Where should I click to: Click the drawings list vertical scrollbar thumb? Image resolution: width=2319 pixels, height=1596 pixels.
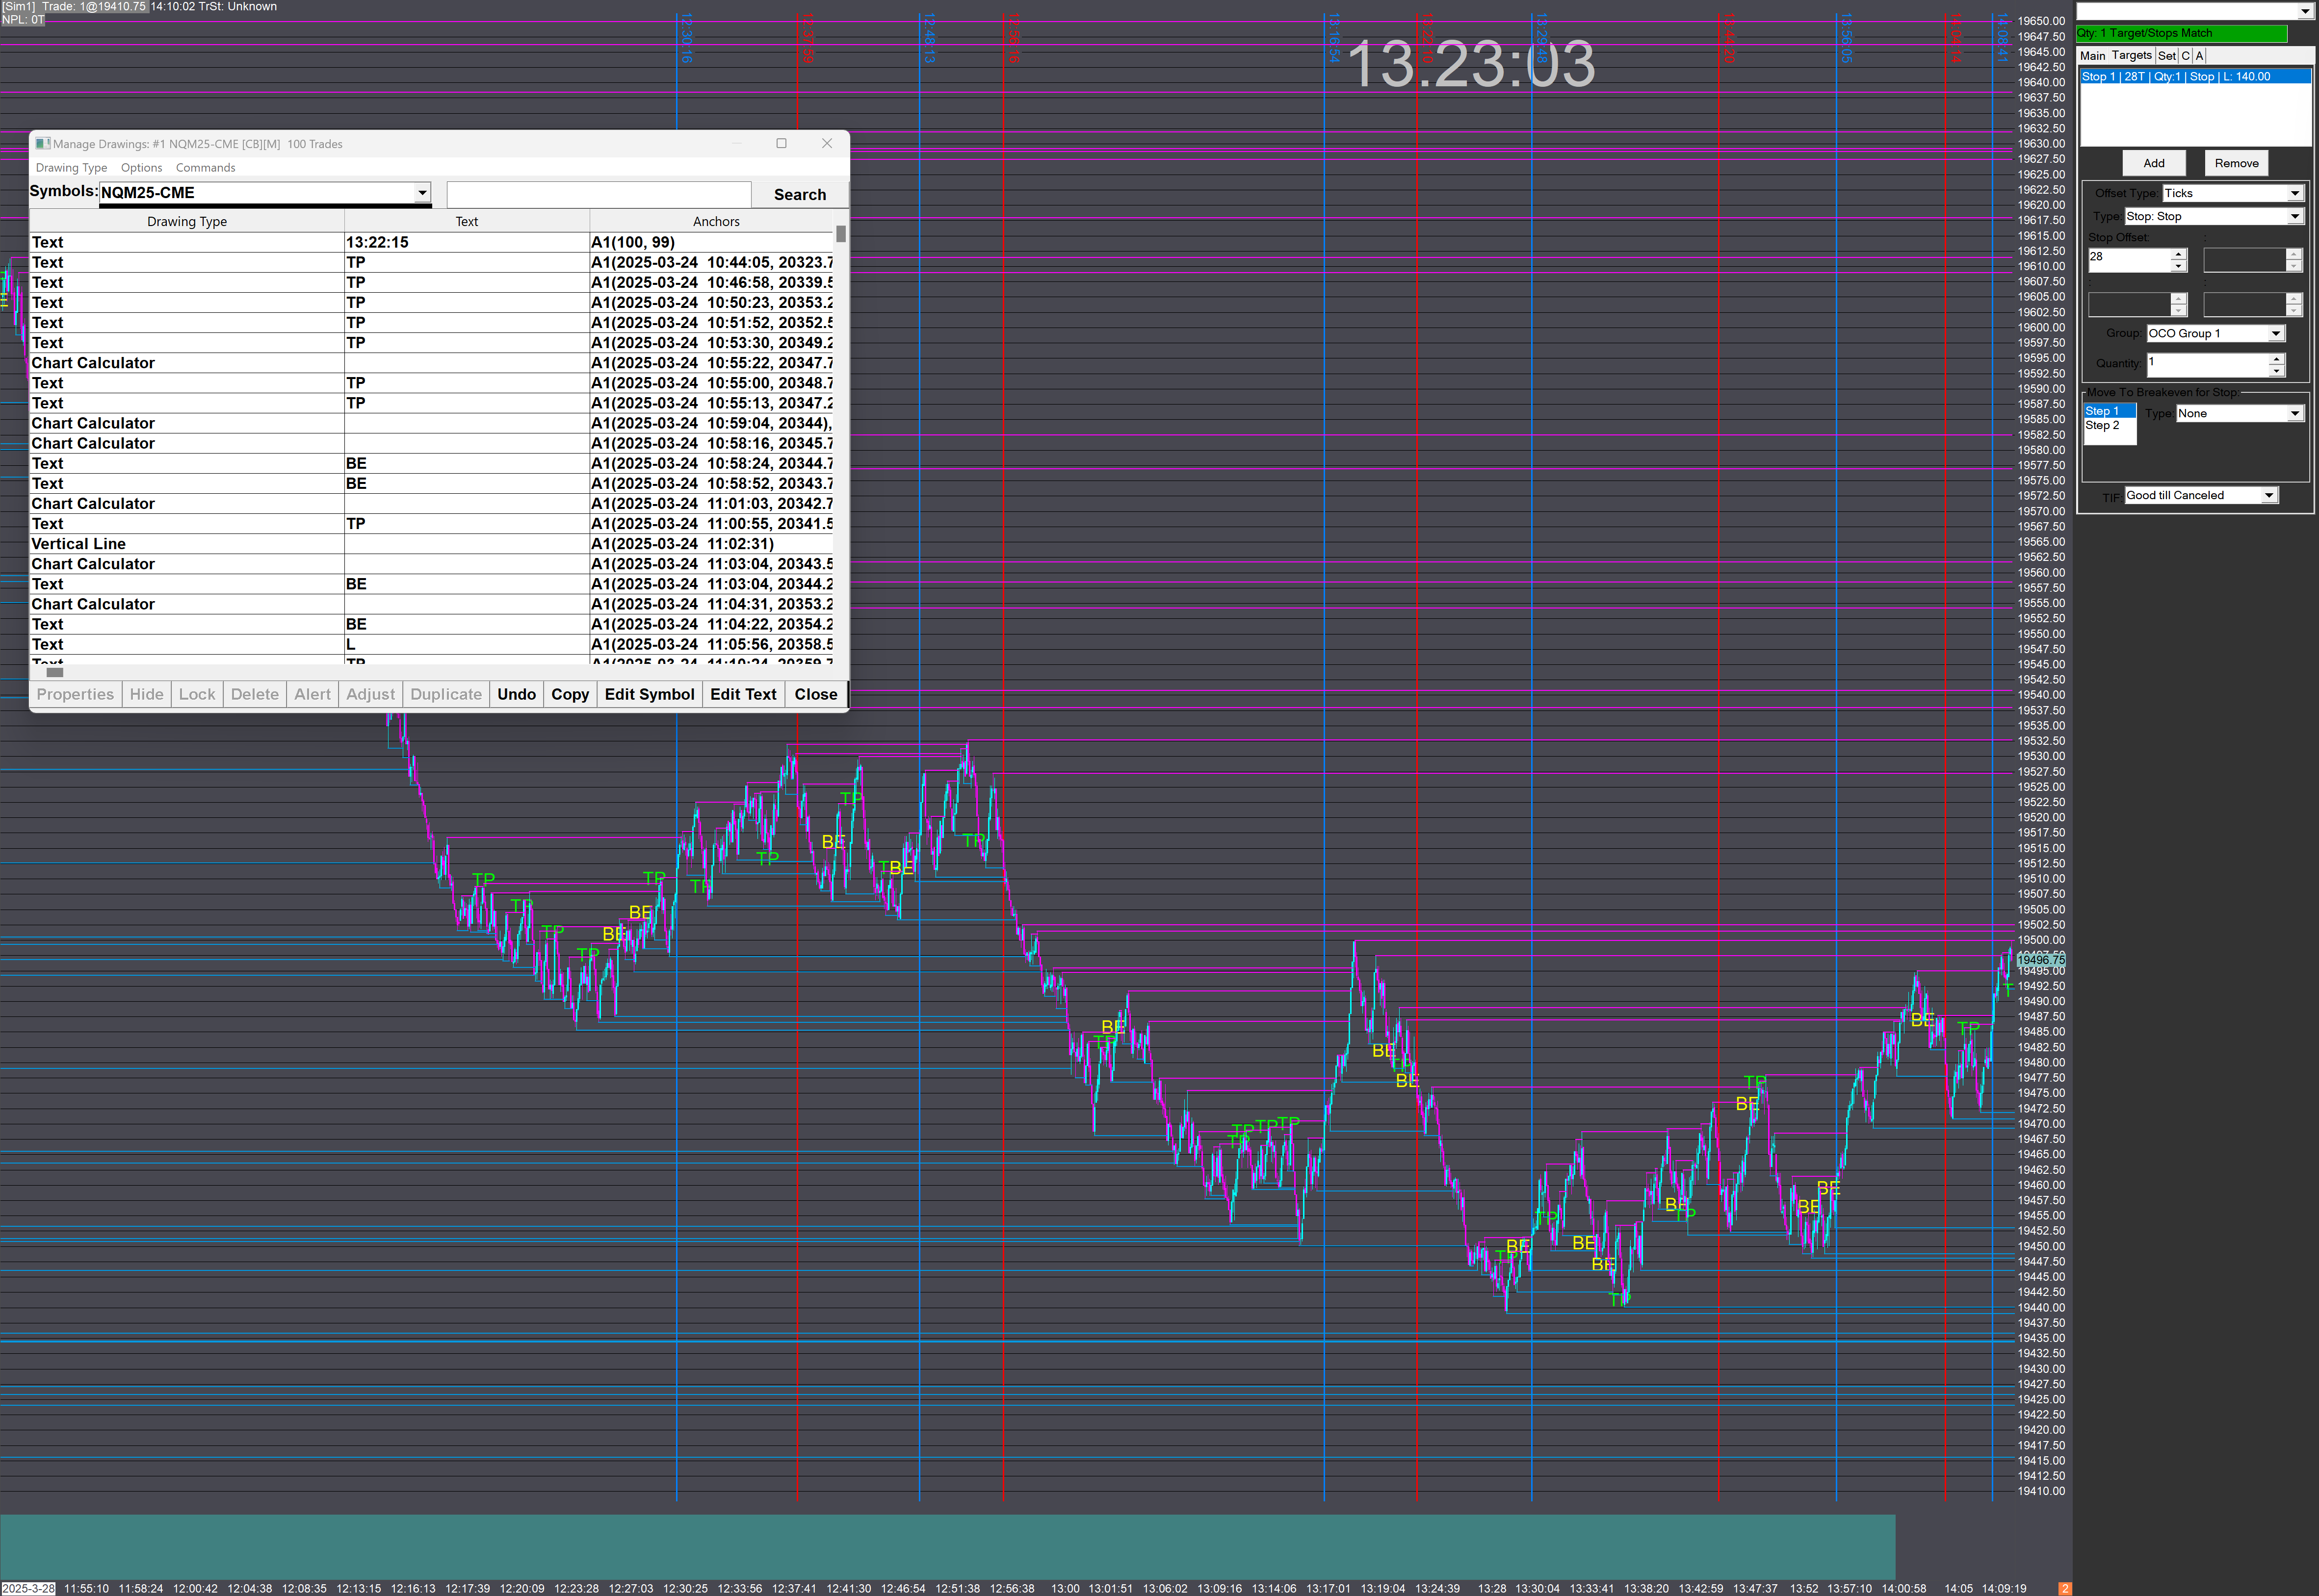840,234
